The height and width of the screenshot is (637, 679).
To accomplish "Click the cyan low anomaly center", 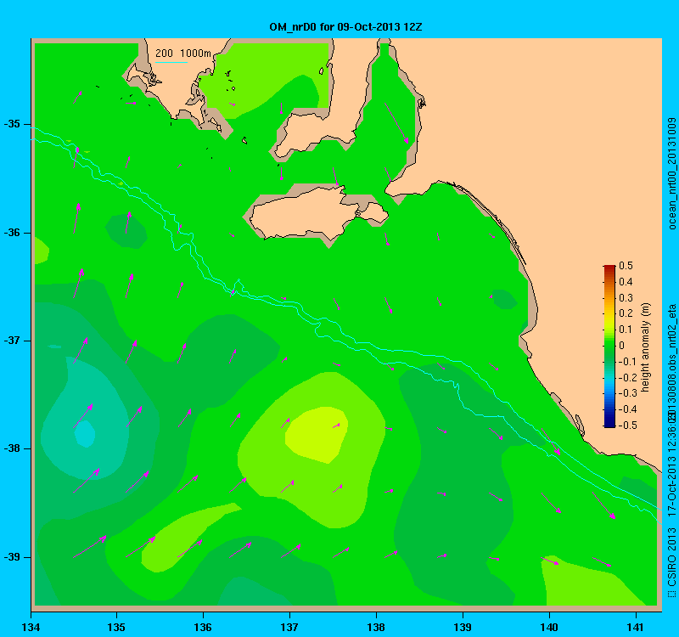I will point(86,433).
